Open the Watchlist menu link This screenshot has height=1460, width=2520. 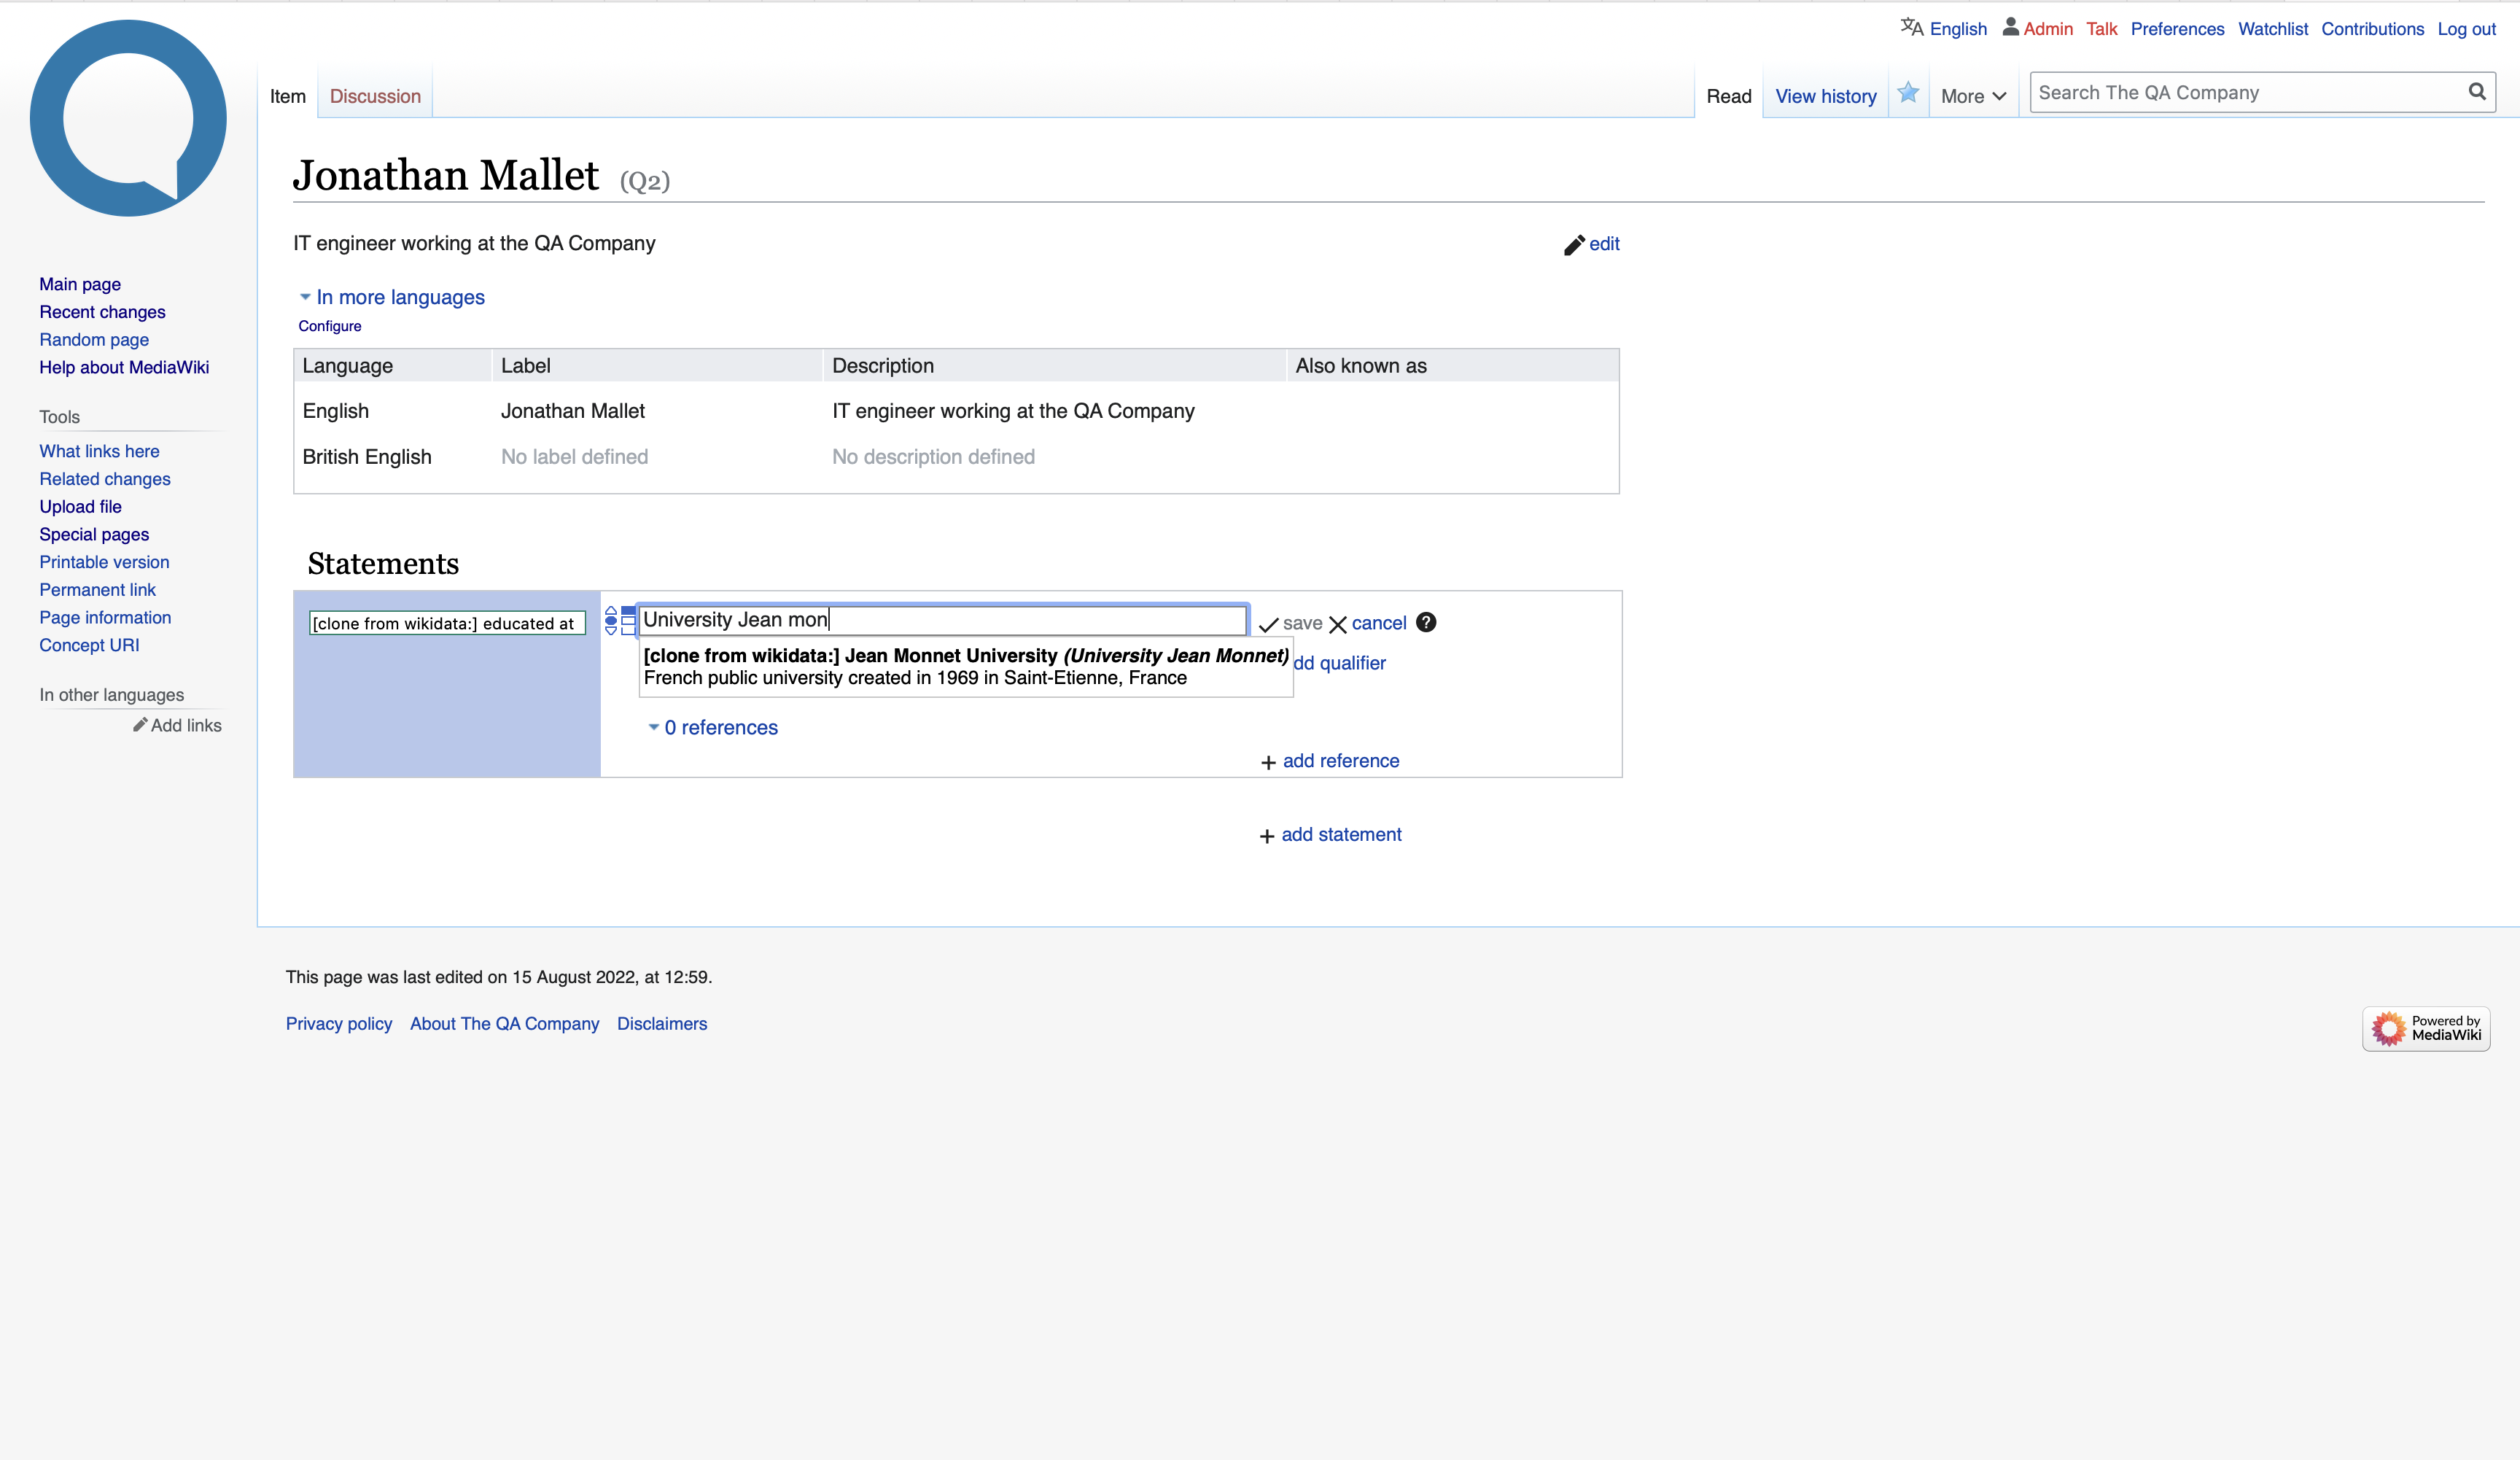click(2272, 28)
